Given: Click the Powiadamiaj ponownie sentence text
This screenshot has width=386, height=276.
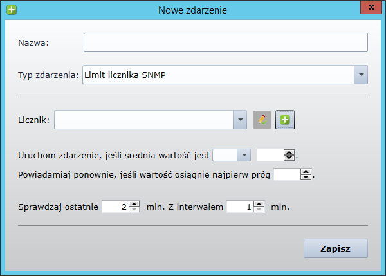Looking at the screenshot, I should pyautogui.click(x=144, y=174).
